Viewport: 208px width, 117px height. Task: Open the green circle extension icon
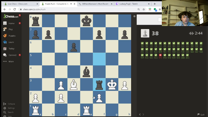[155, 9]
